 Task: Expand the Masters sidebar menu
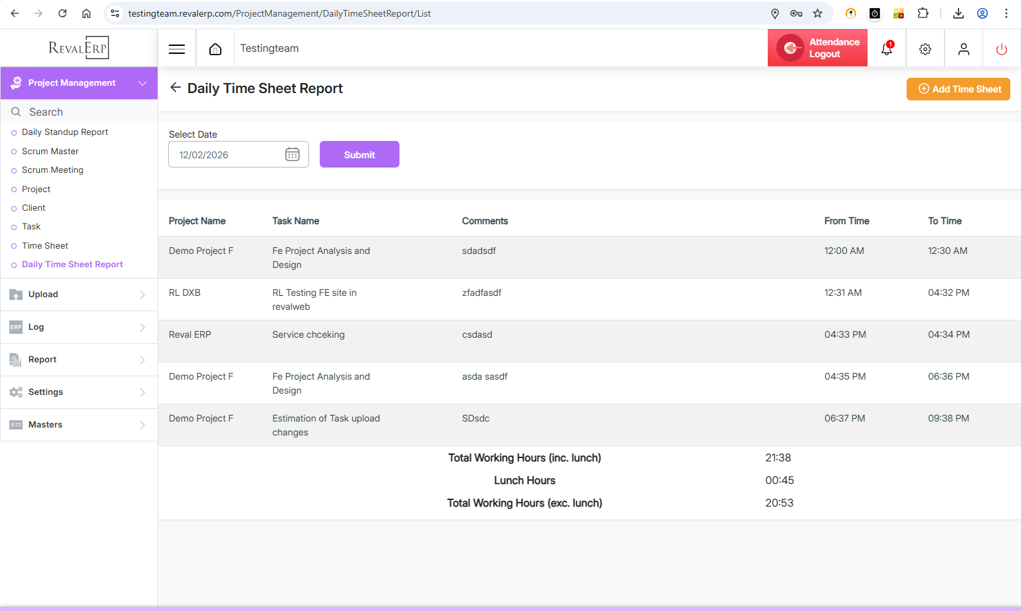[78, 425]
